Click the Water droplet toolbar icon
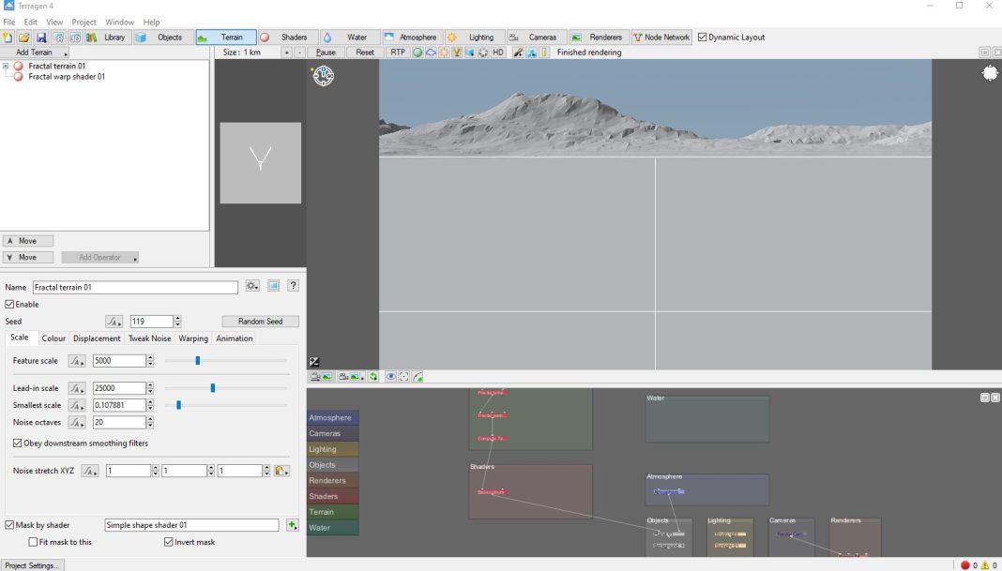Screen dimensions: 1002x571 click(328, 38)
